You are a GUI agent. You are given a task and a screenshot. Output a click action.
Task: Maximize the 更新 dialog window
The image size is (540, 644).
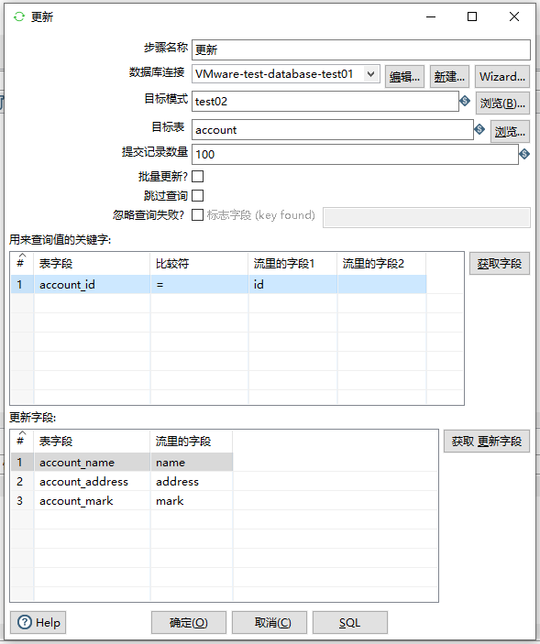point(472,16)
